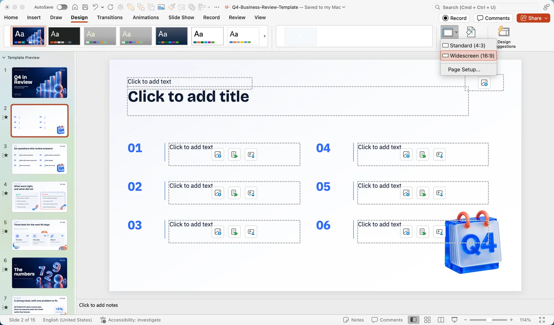Click the Home icon in the quick access toolbar
The width and height of the screenshot is (554, 325).
[x=75, y=7]
